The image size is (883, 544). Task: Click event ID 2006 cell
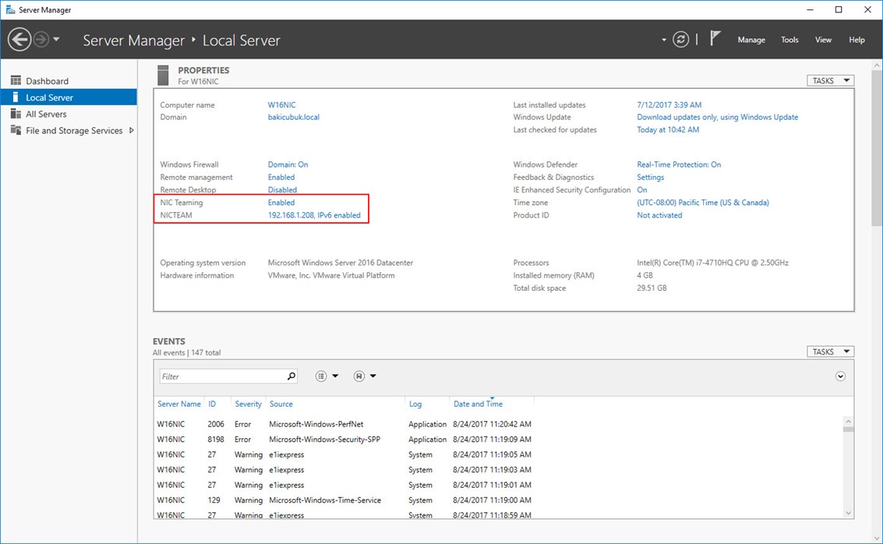tap(216, 424)
